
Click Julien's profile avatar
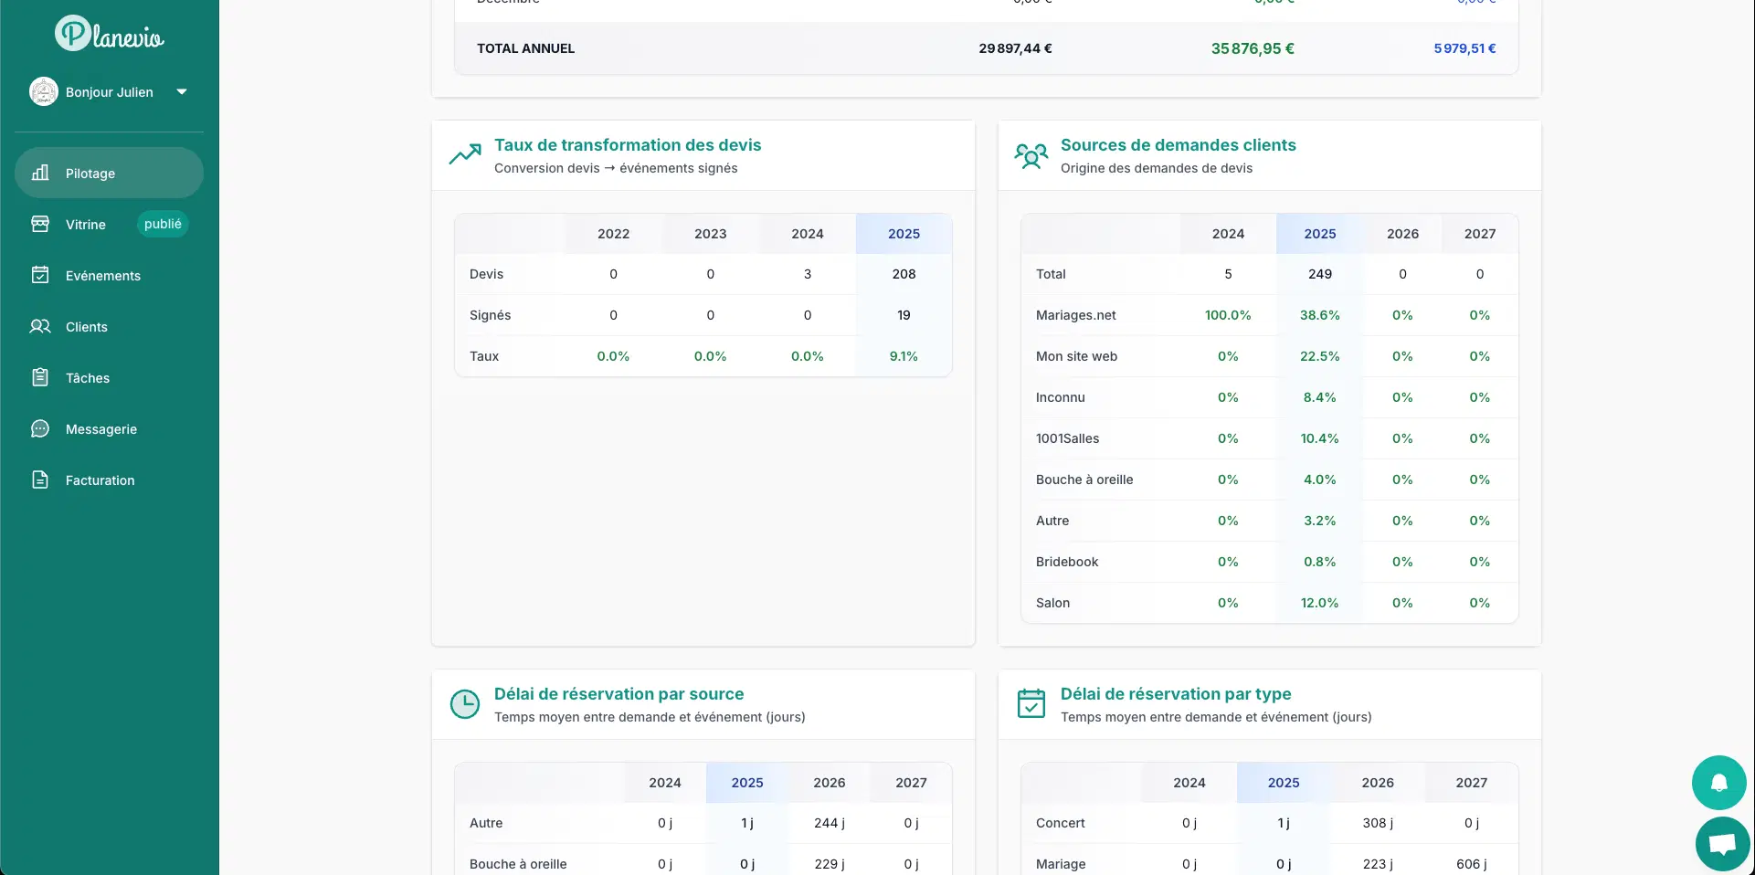(44, 91)
